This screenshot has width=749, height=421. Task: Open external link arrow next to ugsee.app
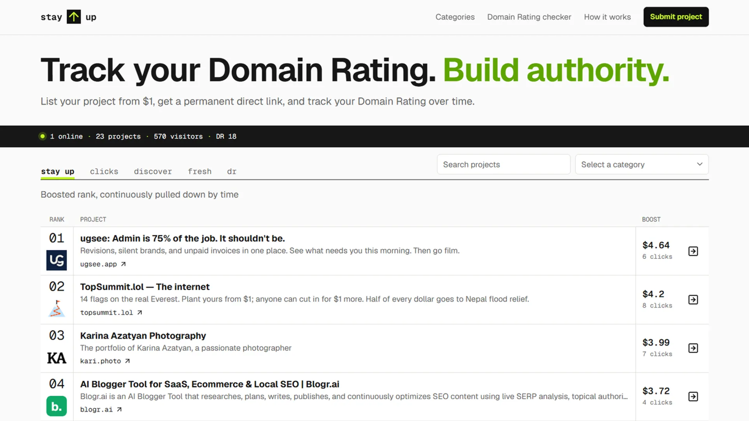[x=123, y=264]
